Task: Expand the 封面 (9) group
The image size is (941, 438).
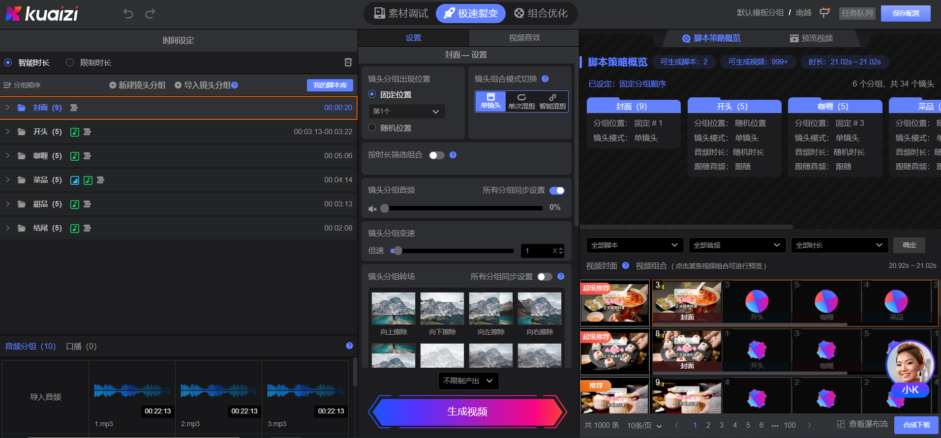Action: click(8, 108)
